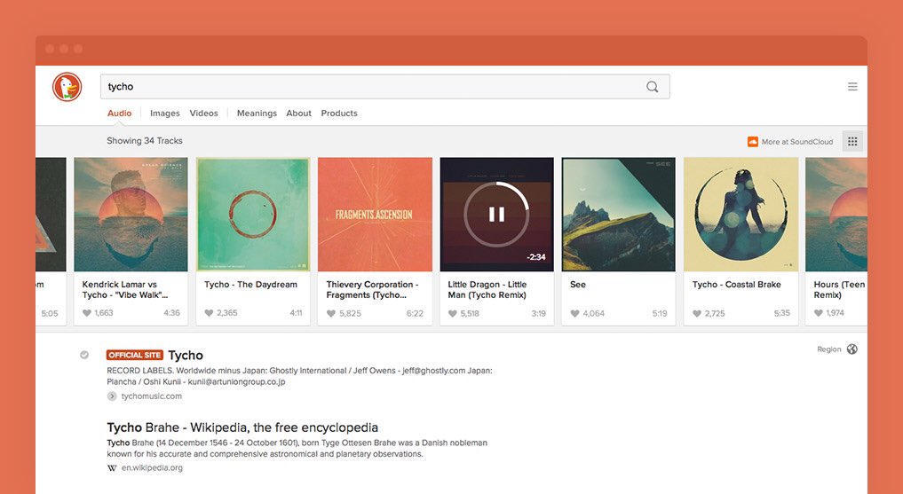Screen dimensions: 903x494
Task: Click the 2,725 likes count
Action: tap(715, 313)
